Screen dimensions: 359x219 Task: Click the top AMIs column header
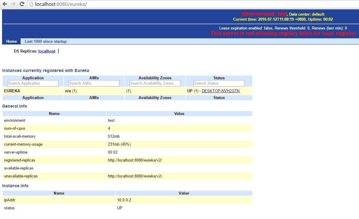pos(94,78)
